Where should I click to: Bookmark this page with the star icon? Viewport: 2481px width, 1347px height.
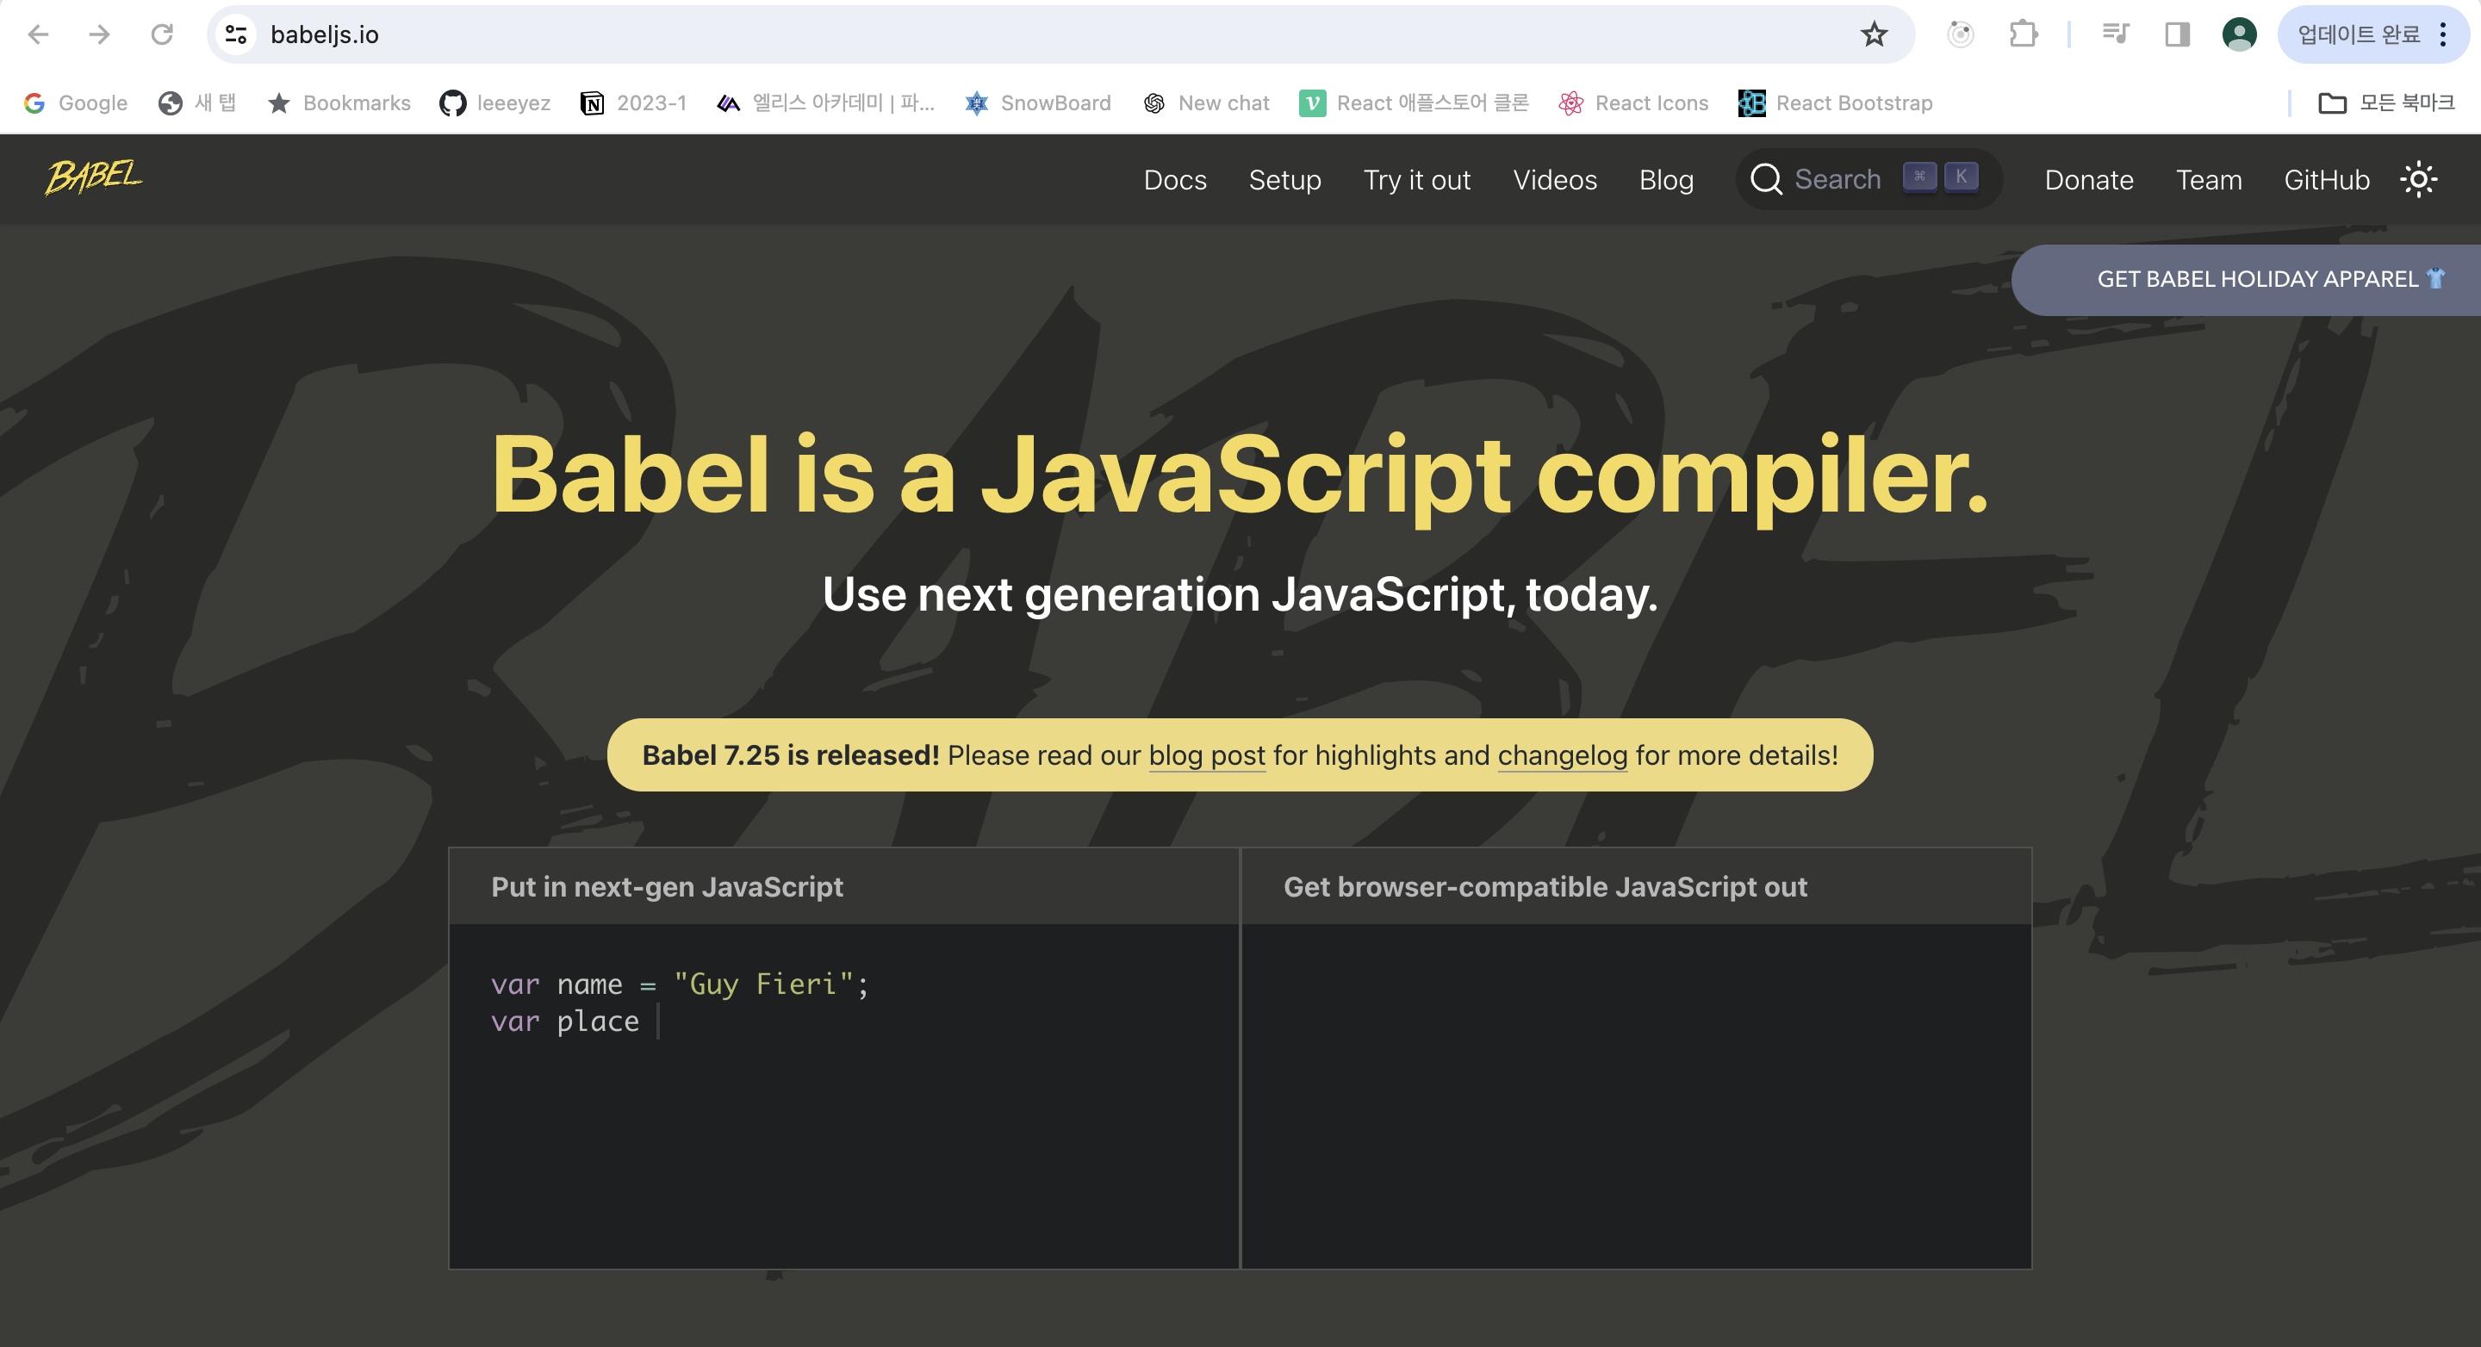click(1874, 34)
